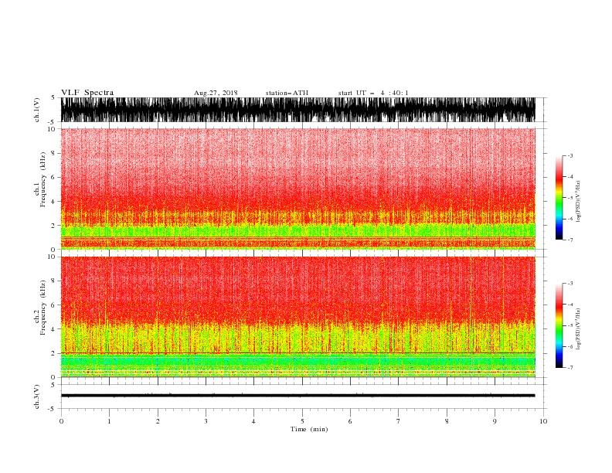This screenshot has height=473, width=612.
Task: Click the 10 kHz tick on ch.2 frequency axis
Action: coord(52,257)
